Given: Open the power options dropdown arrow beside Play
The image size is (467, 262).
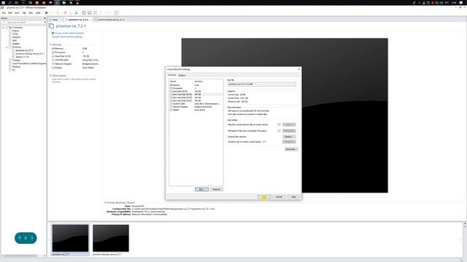Looking at the screenshot, I should [x=50, y=13].
